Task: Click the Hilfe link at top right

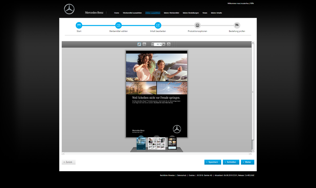Action: click(x=252, y=4)
